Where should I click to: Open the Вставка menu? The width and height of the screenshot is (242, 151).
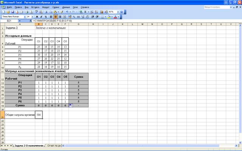[x=35, y=7]
